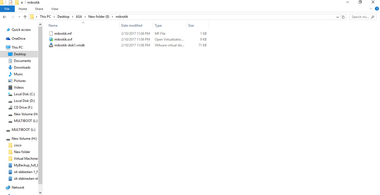The height and width of the screenshot is (195, 380).
Task: Navigate to Desktop via breadcrumb link
Action: 63,16
